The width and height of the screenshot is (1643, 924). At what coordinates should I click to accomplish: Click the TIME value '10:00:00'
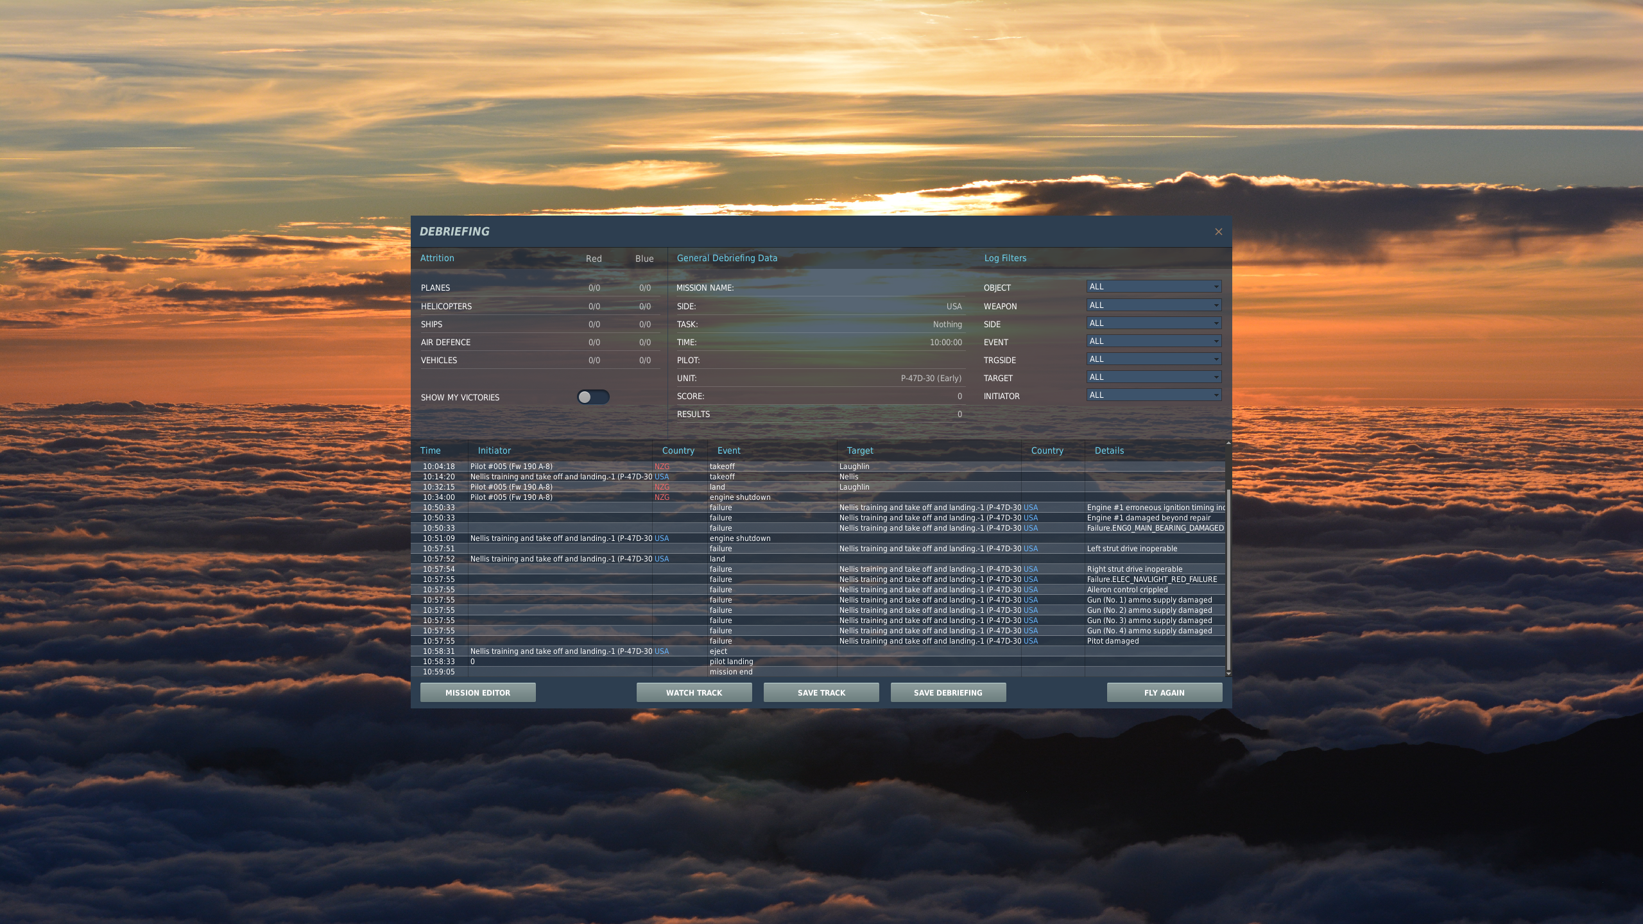point(946,343)
